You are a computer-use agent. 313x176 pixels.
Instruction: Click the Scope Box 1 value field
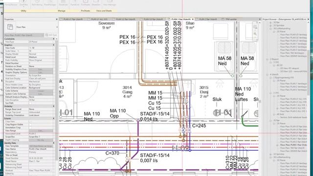(x=41, y=137)
